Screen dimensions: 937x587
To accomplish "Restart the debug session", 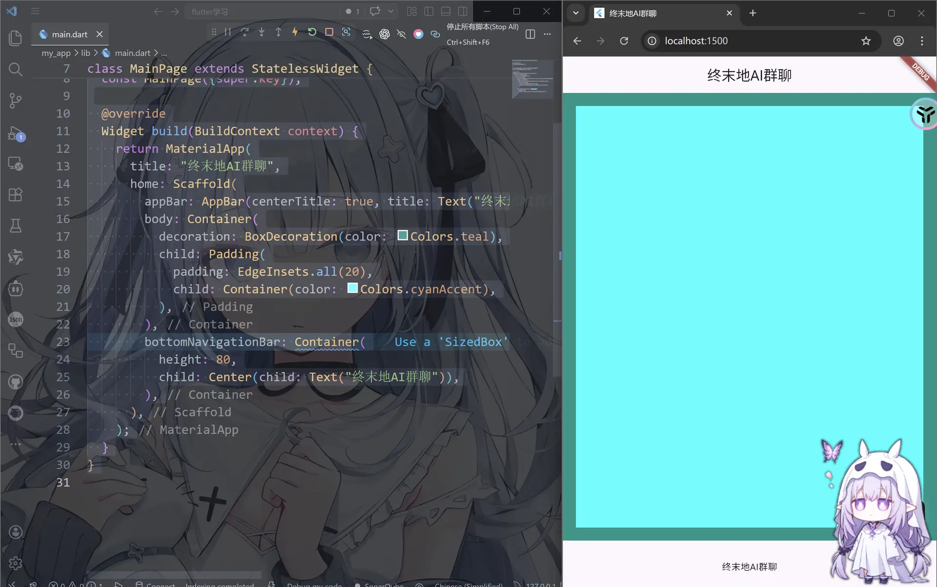I will 312,32.
